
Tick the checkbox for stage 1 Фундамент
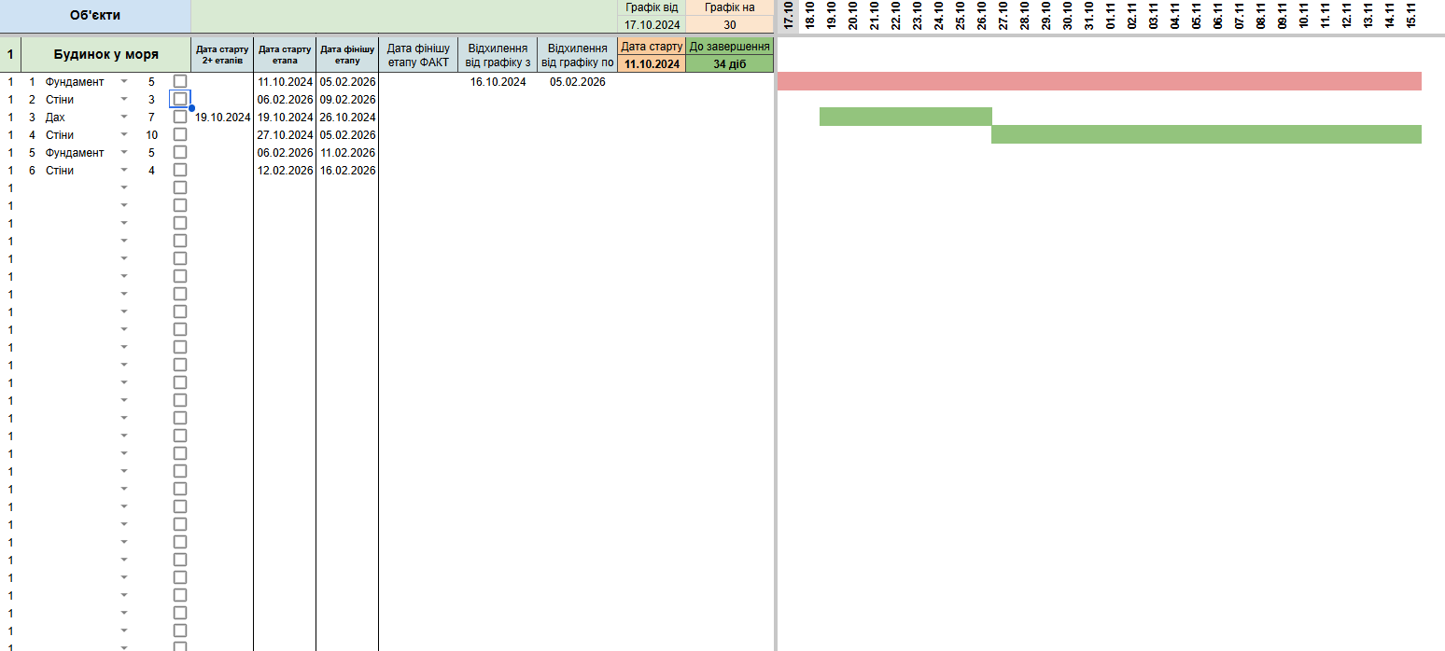(180, 81)
